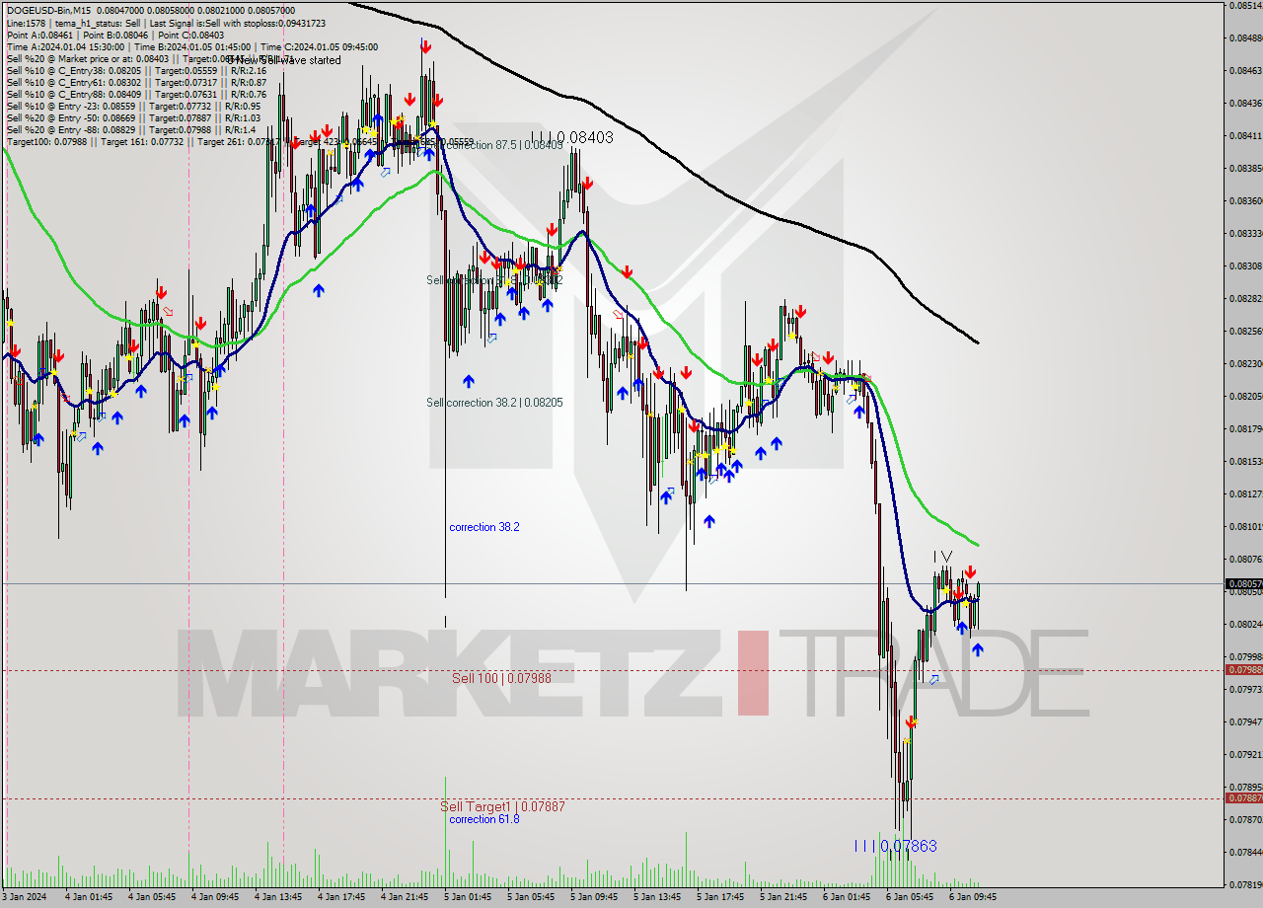This screenshot has height=908, width=1263.
Task: Click the 0.08514 price axis label
Action: [1245, 6]
